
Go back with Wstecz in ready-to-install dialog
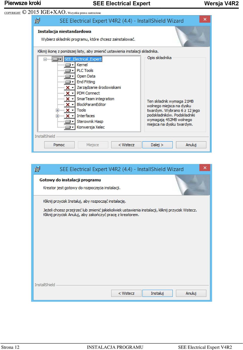pyautogui.click(x=126, y=293)
